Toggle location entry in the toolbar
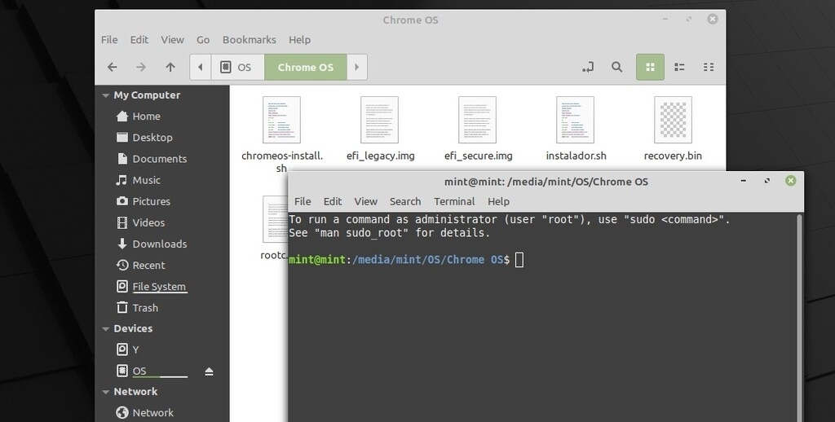This screenshot has height=422, width=835. [x=588, y=67]
